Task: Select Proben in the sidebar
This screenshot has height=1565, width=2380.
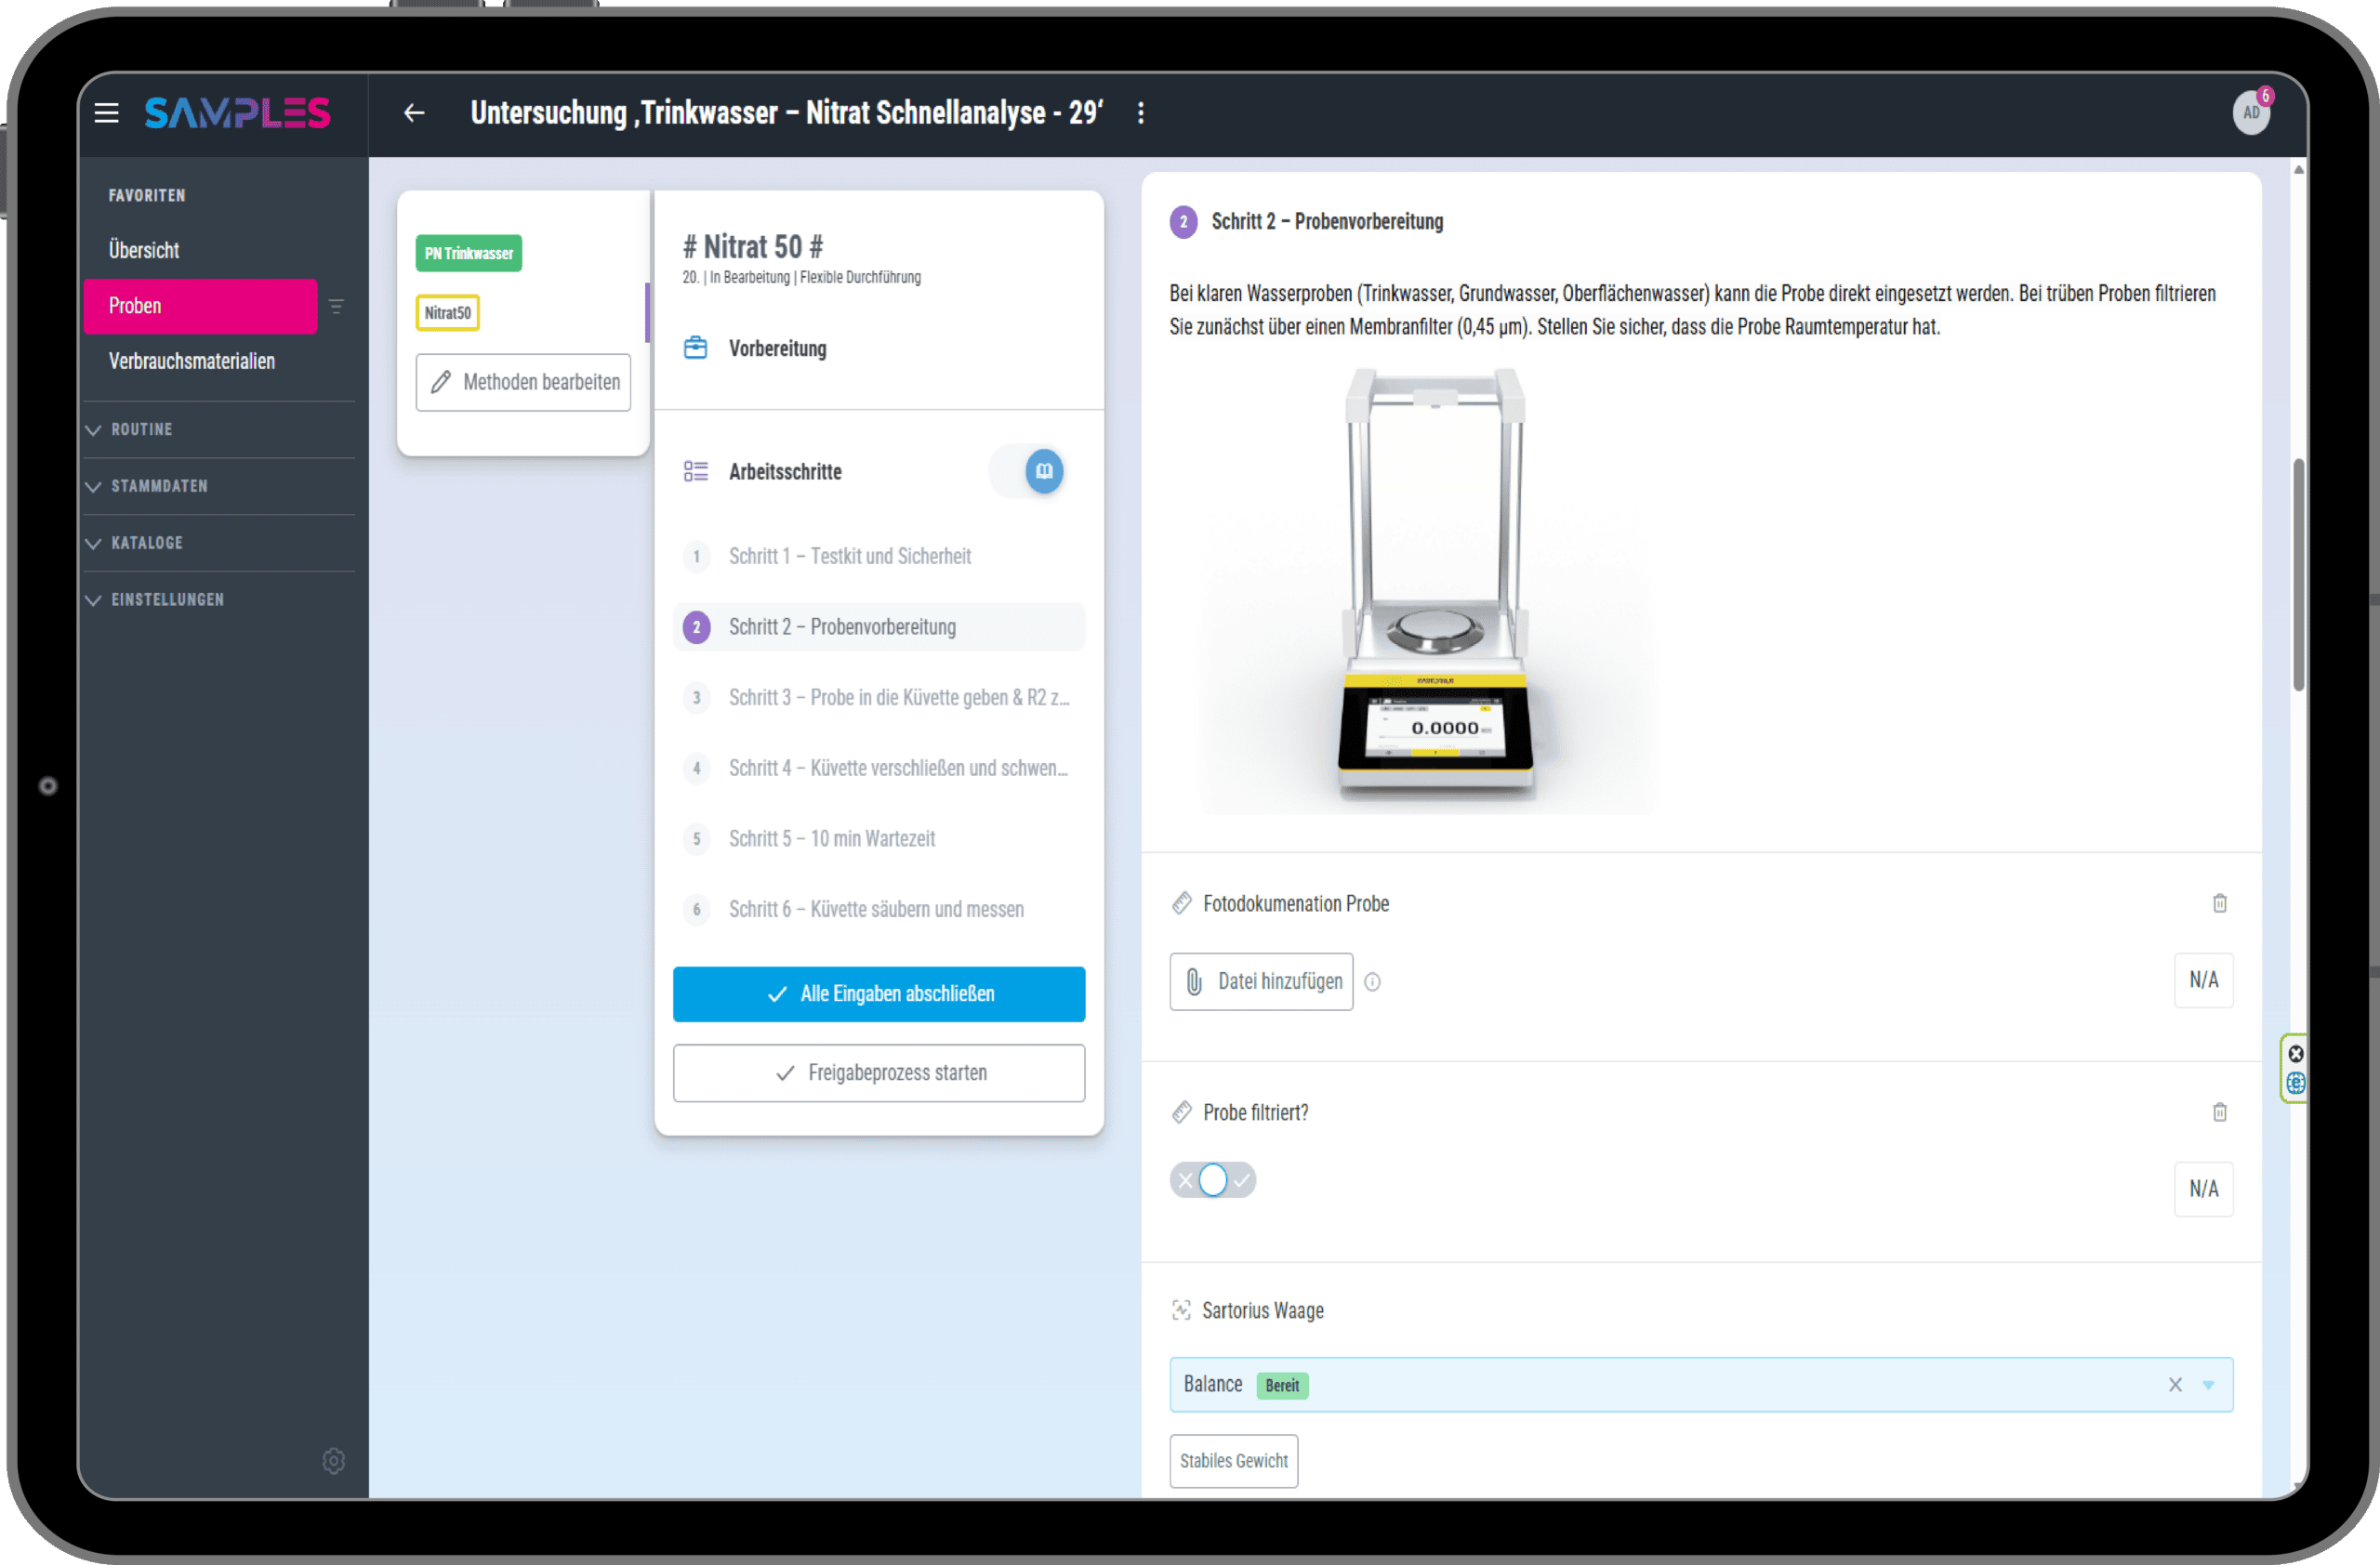Action: click(200, 307)
